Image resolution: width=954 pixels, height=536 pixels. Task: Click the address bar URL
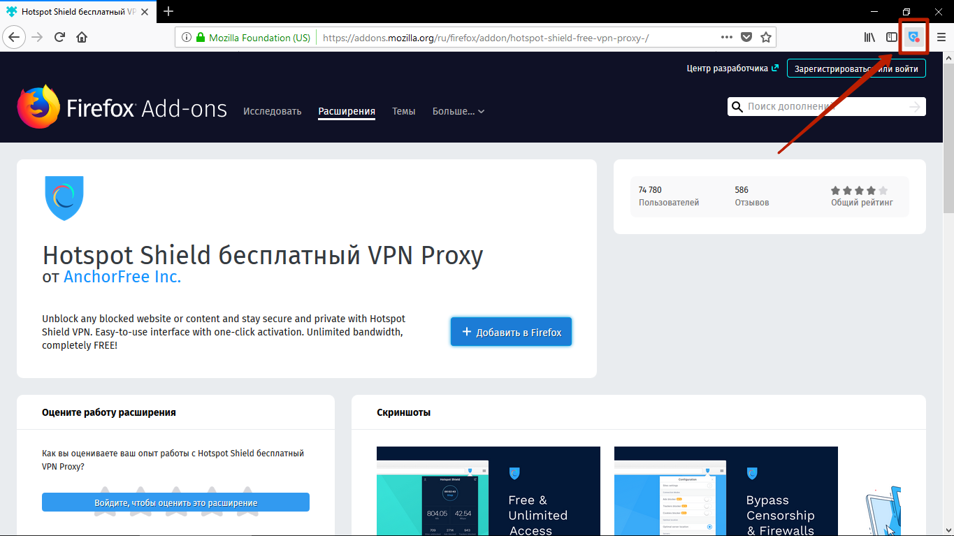pos(485,38)
